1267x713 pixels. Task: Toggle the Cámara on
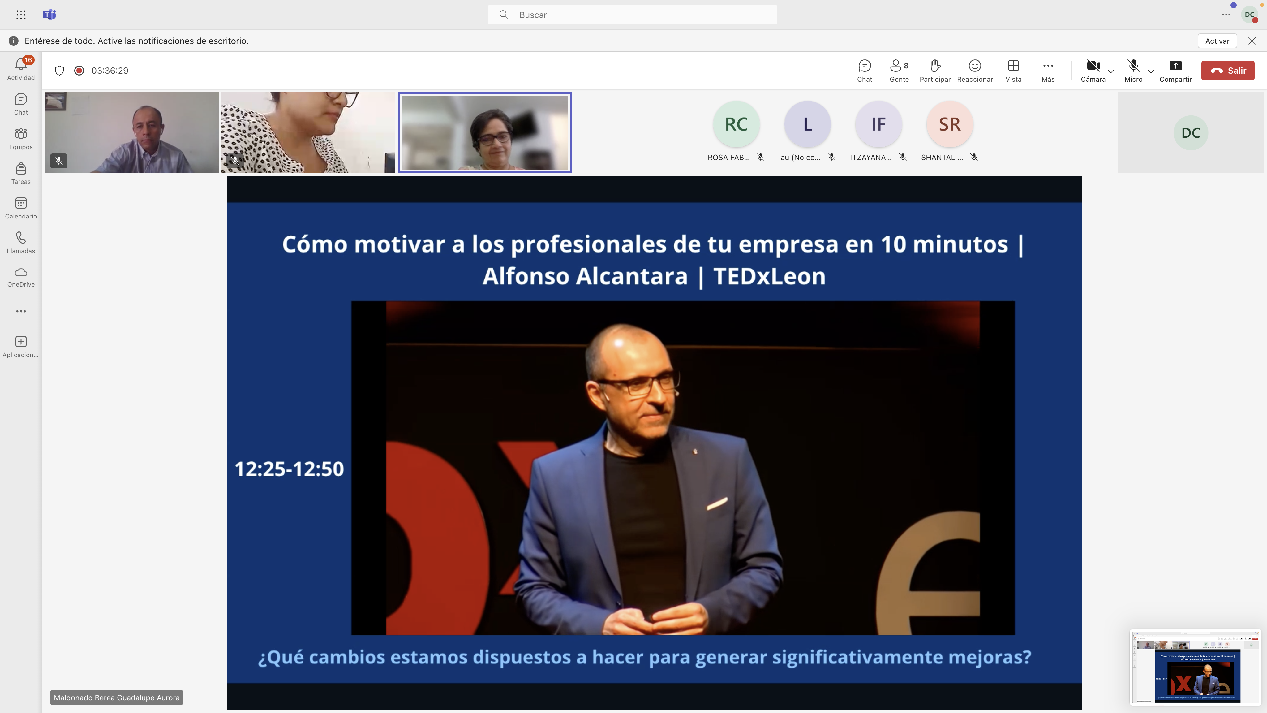pos(1093,71)
